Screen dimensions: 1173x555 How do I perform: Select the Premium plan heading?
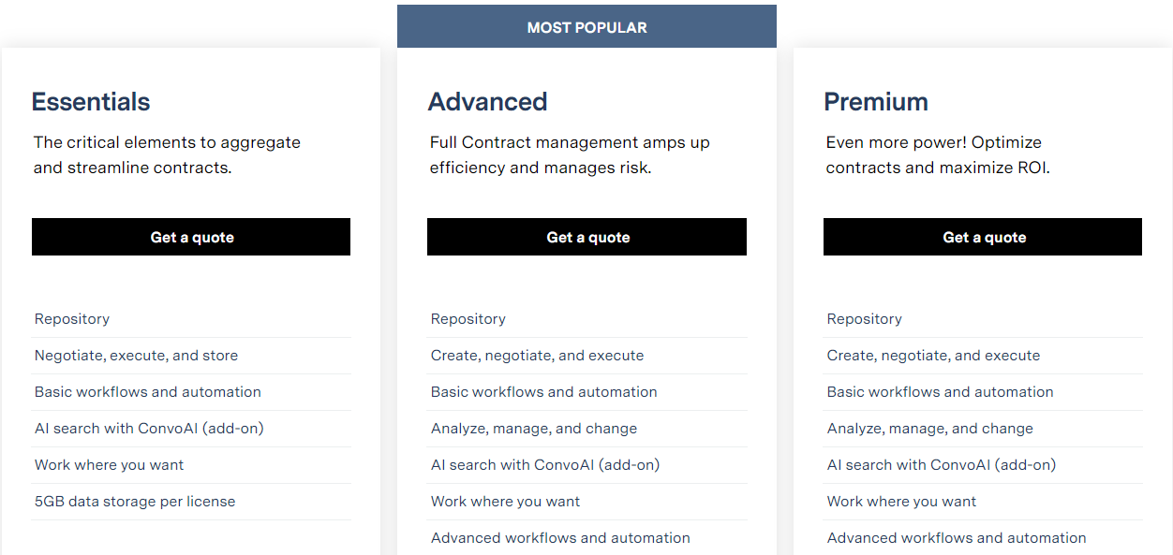[876, 101]
